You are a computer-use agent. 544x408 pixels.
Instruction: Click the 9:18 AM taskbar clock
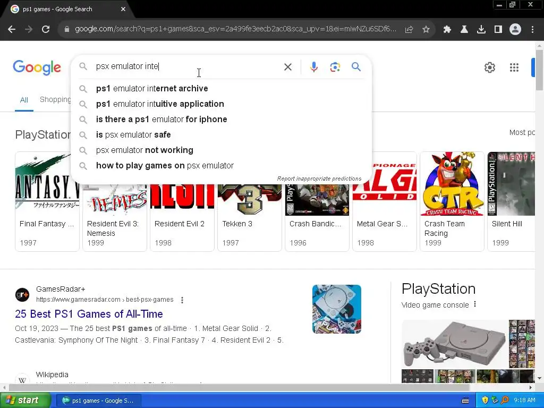tap(524, 401)
